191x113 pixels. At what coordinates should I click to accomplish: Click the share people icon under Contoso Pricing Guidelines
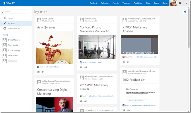click(x=86, y=67)
